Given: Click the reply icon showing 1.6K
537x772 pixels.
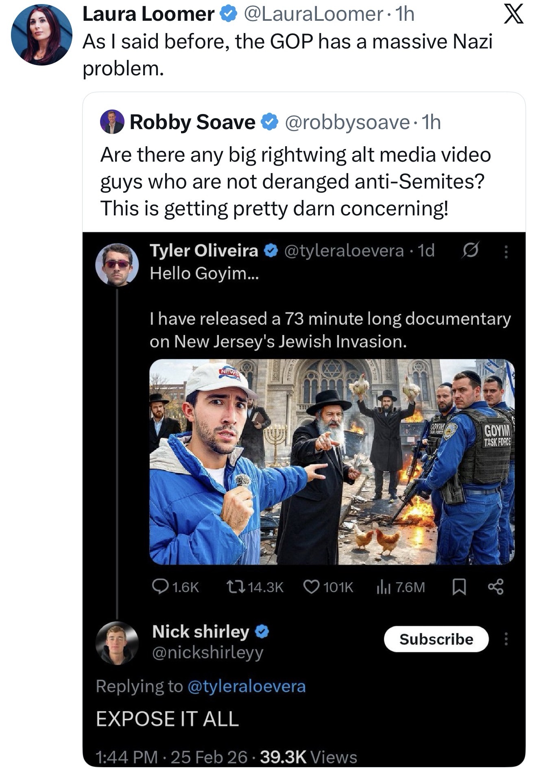Looking at the screenshot, I should [x=158, y=587].
